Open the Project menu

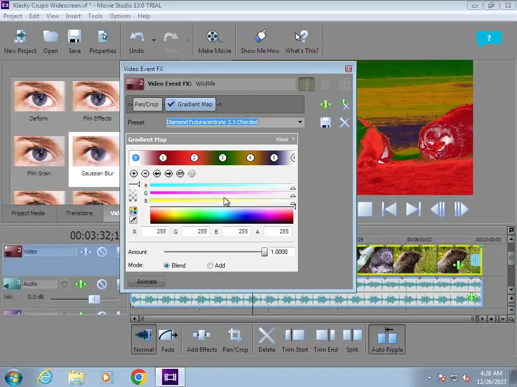[13, 16]
